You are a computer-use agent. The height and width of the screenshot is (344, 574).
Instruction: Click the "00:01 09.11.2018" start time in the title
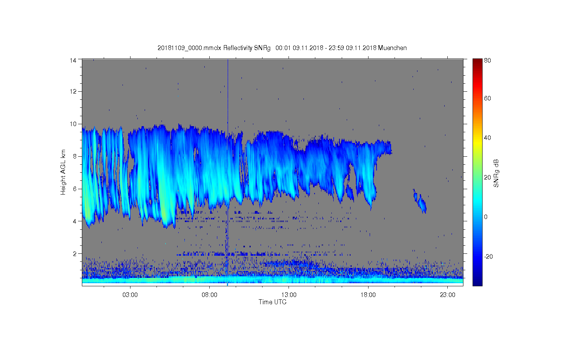pyautogui.click(x=299, y=48)
